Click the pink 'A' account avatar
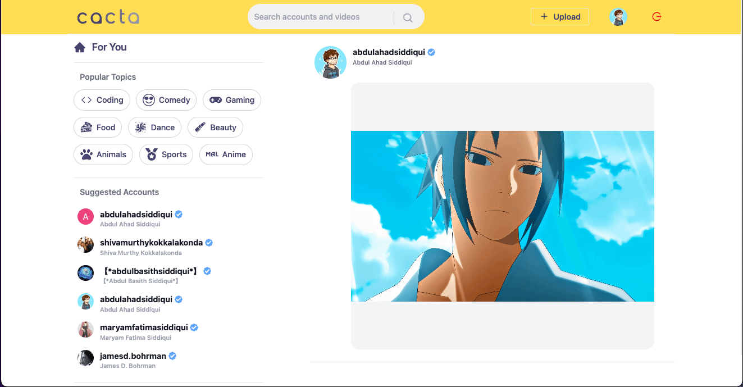The width and height of the screenshot is (743, 387). [x=85, y=216]
